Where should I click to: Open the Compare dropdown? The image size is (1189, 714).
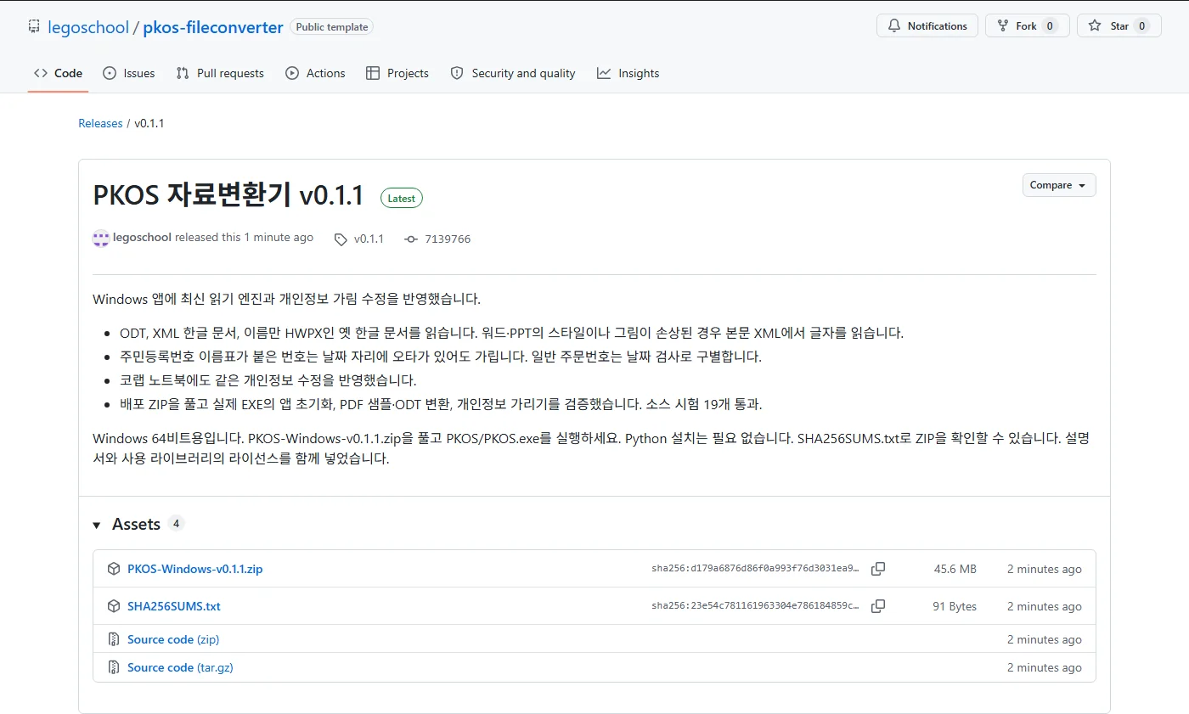click(x=1059, y=185)
